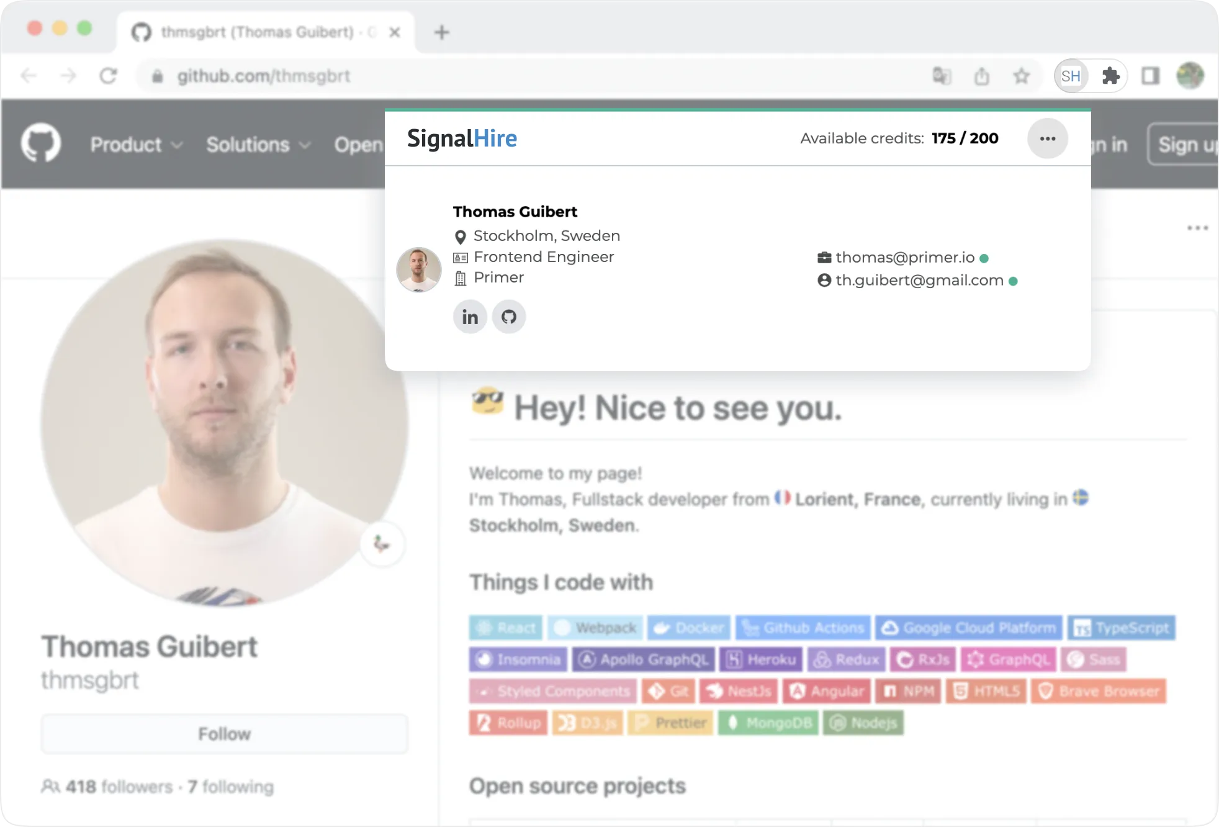Open a new browser tab
Image resolution: width=1219 pixels, height=827 pixels.
tap(441, 32)
